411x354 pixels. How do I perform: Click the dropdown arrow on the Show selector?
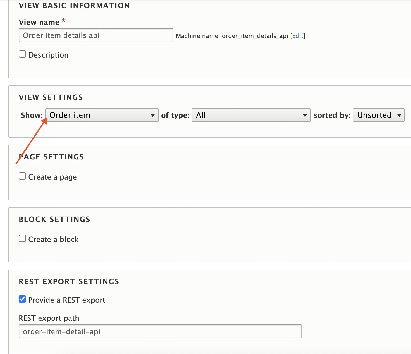click(152, 115)
